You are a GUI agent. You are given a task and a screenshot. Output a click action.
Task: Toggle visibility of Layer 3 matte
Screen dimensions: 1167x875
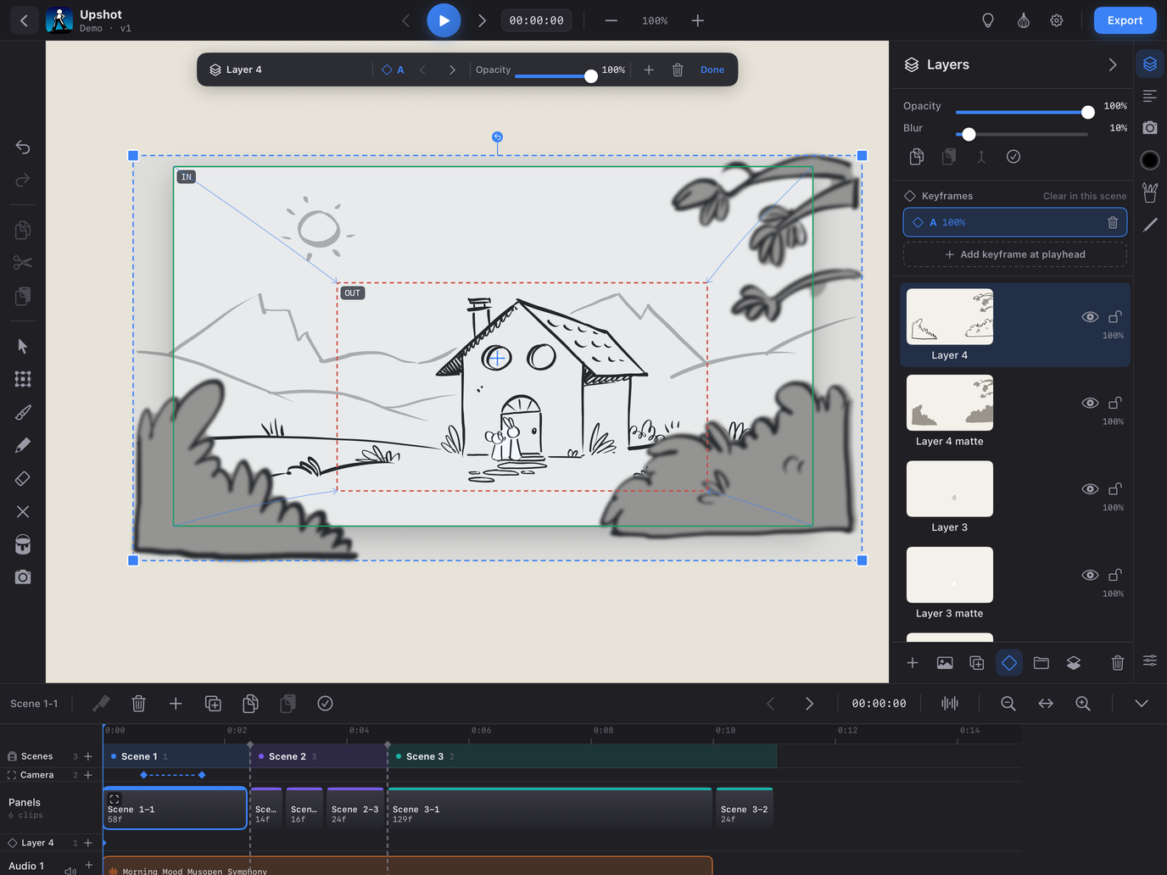[x=1091, y=575]
